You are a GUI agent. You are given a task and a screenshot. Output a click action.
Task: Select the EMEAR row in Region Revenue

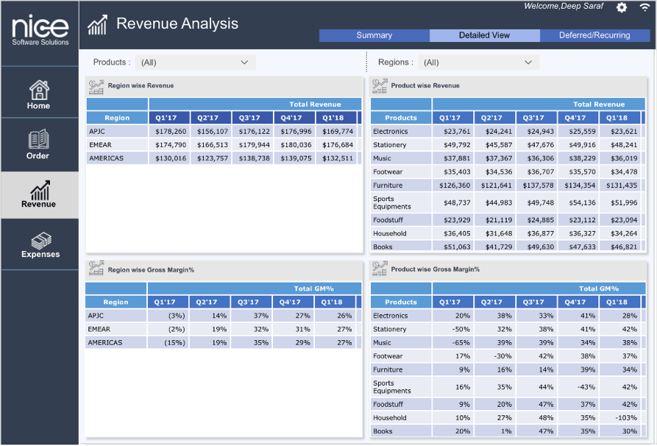(x=100, y=145)
